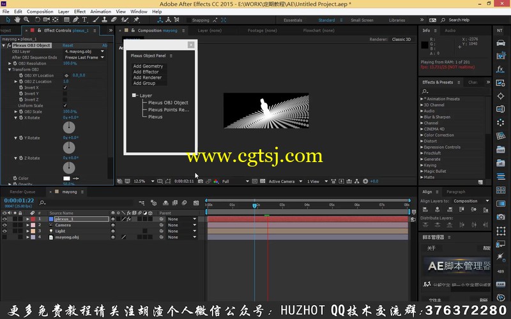
Task: Open After OBJ Sequence Ends dropdown
Action: [84, 57]
